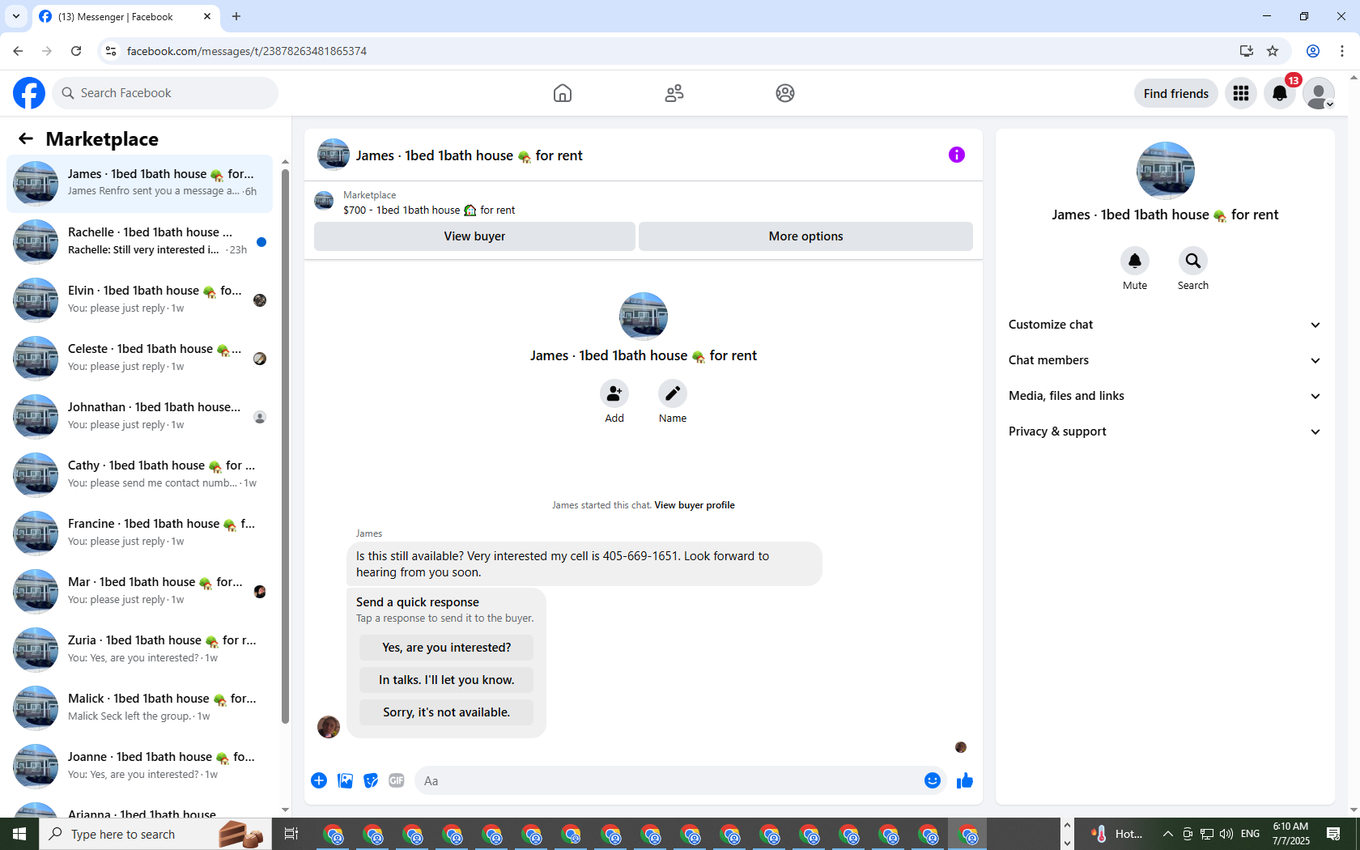Show hidden system tray icons
1360x850 pixels.
(x=1167, y=834)
